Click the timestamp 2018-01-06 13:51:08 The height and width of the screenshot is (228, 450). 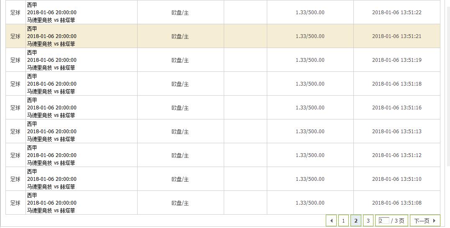(396, 203)
